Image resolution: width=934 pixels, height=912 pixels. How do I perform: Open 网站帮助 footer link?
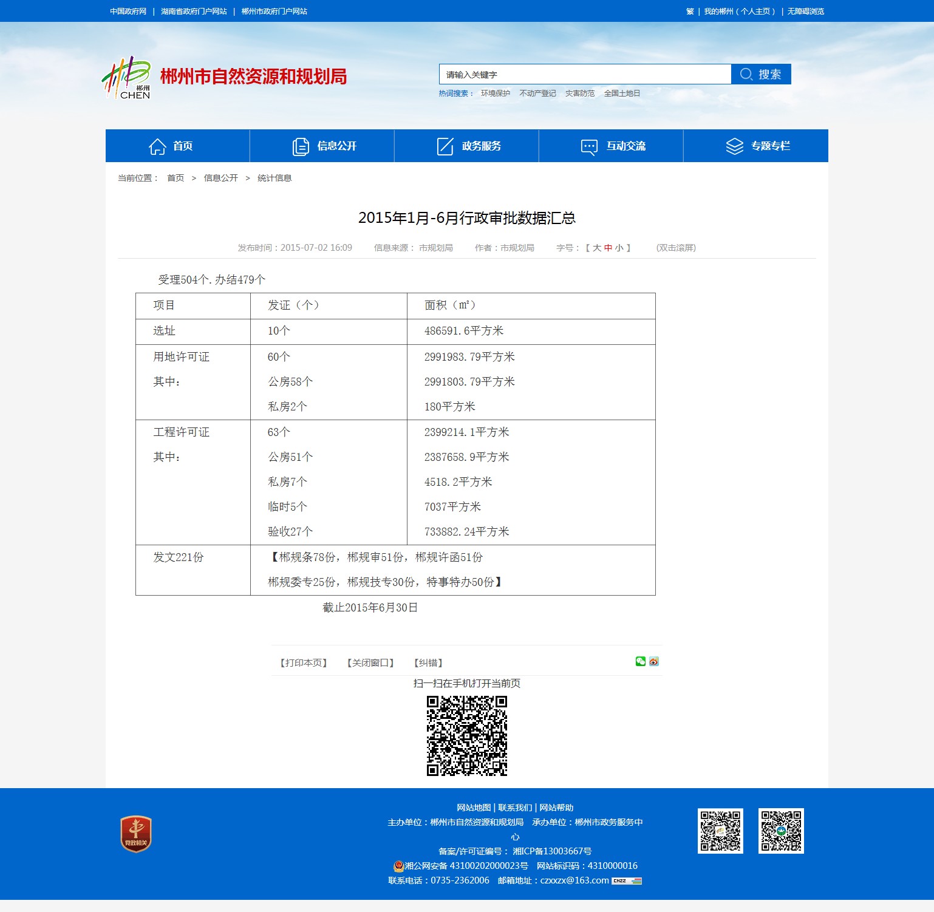[556, 808]
